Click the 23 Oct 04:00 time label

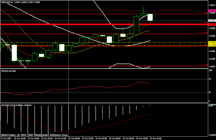click(101, 138)
